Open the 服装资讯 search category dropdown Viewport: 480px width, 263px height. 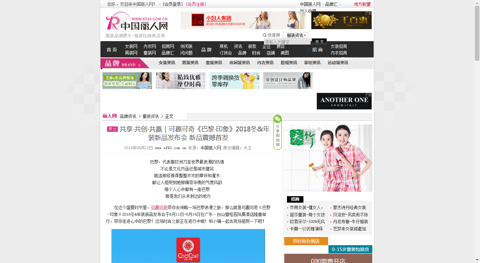pyautogui.click(x=295, y=35)
